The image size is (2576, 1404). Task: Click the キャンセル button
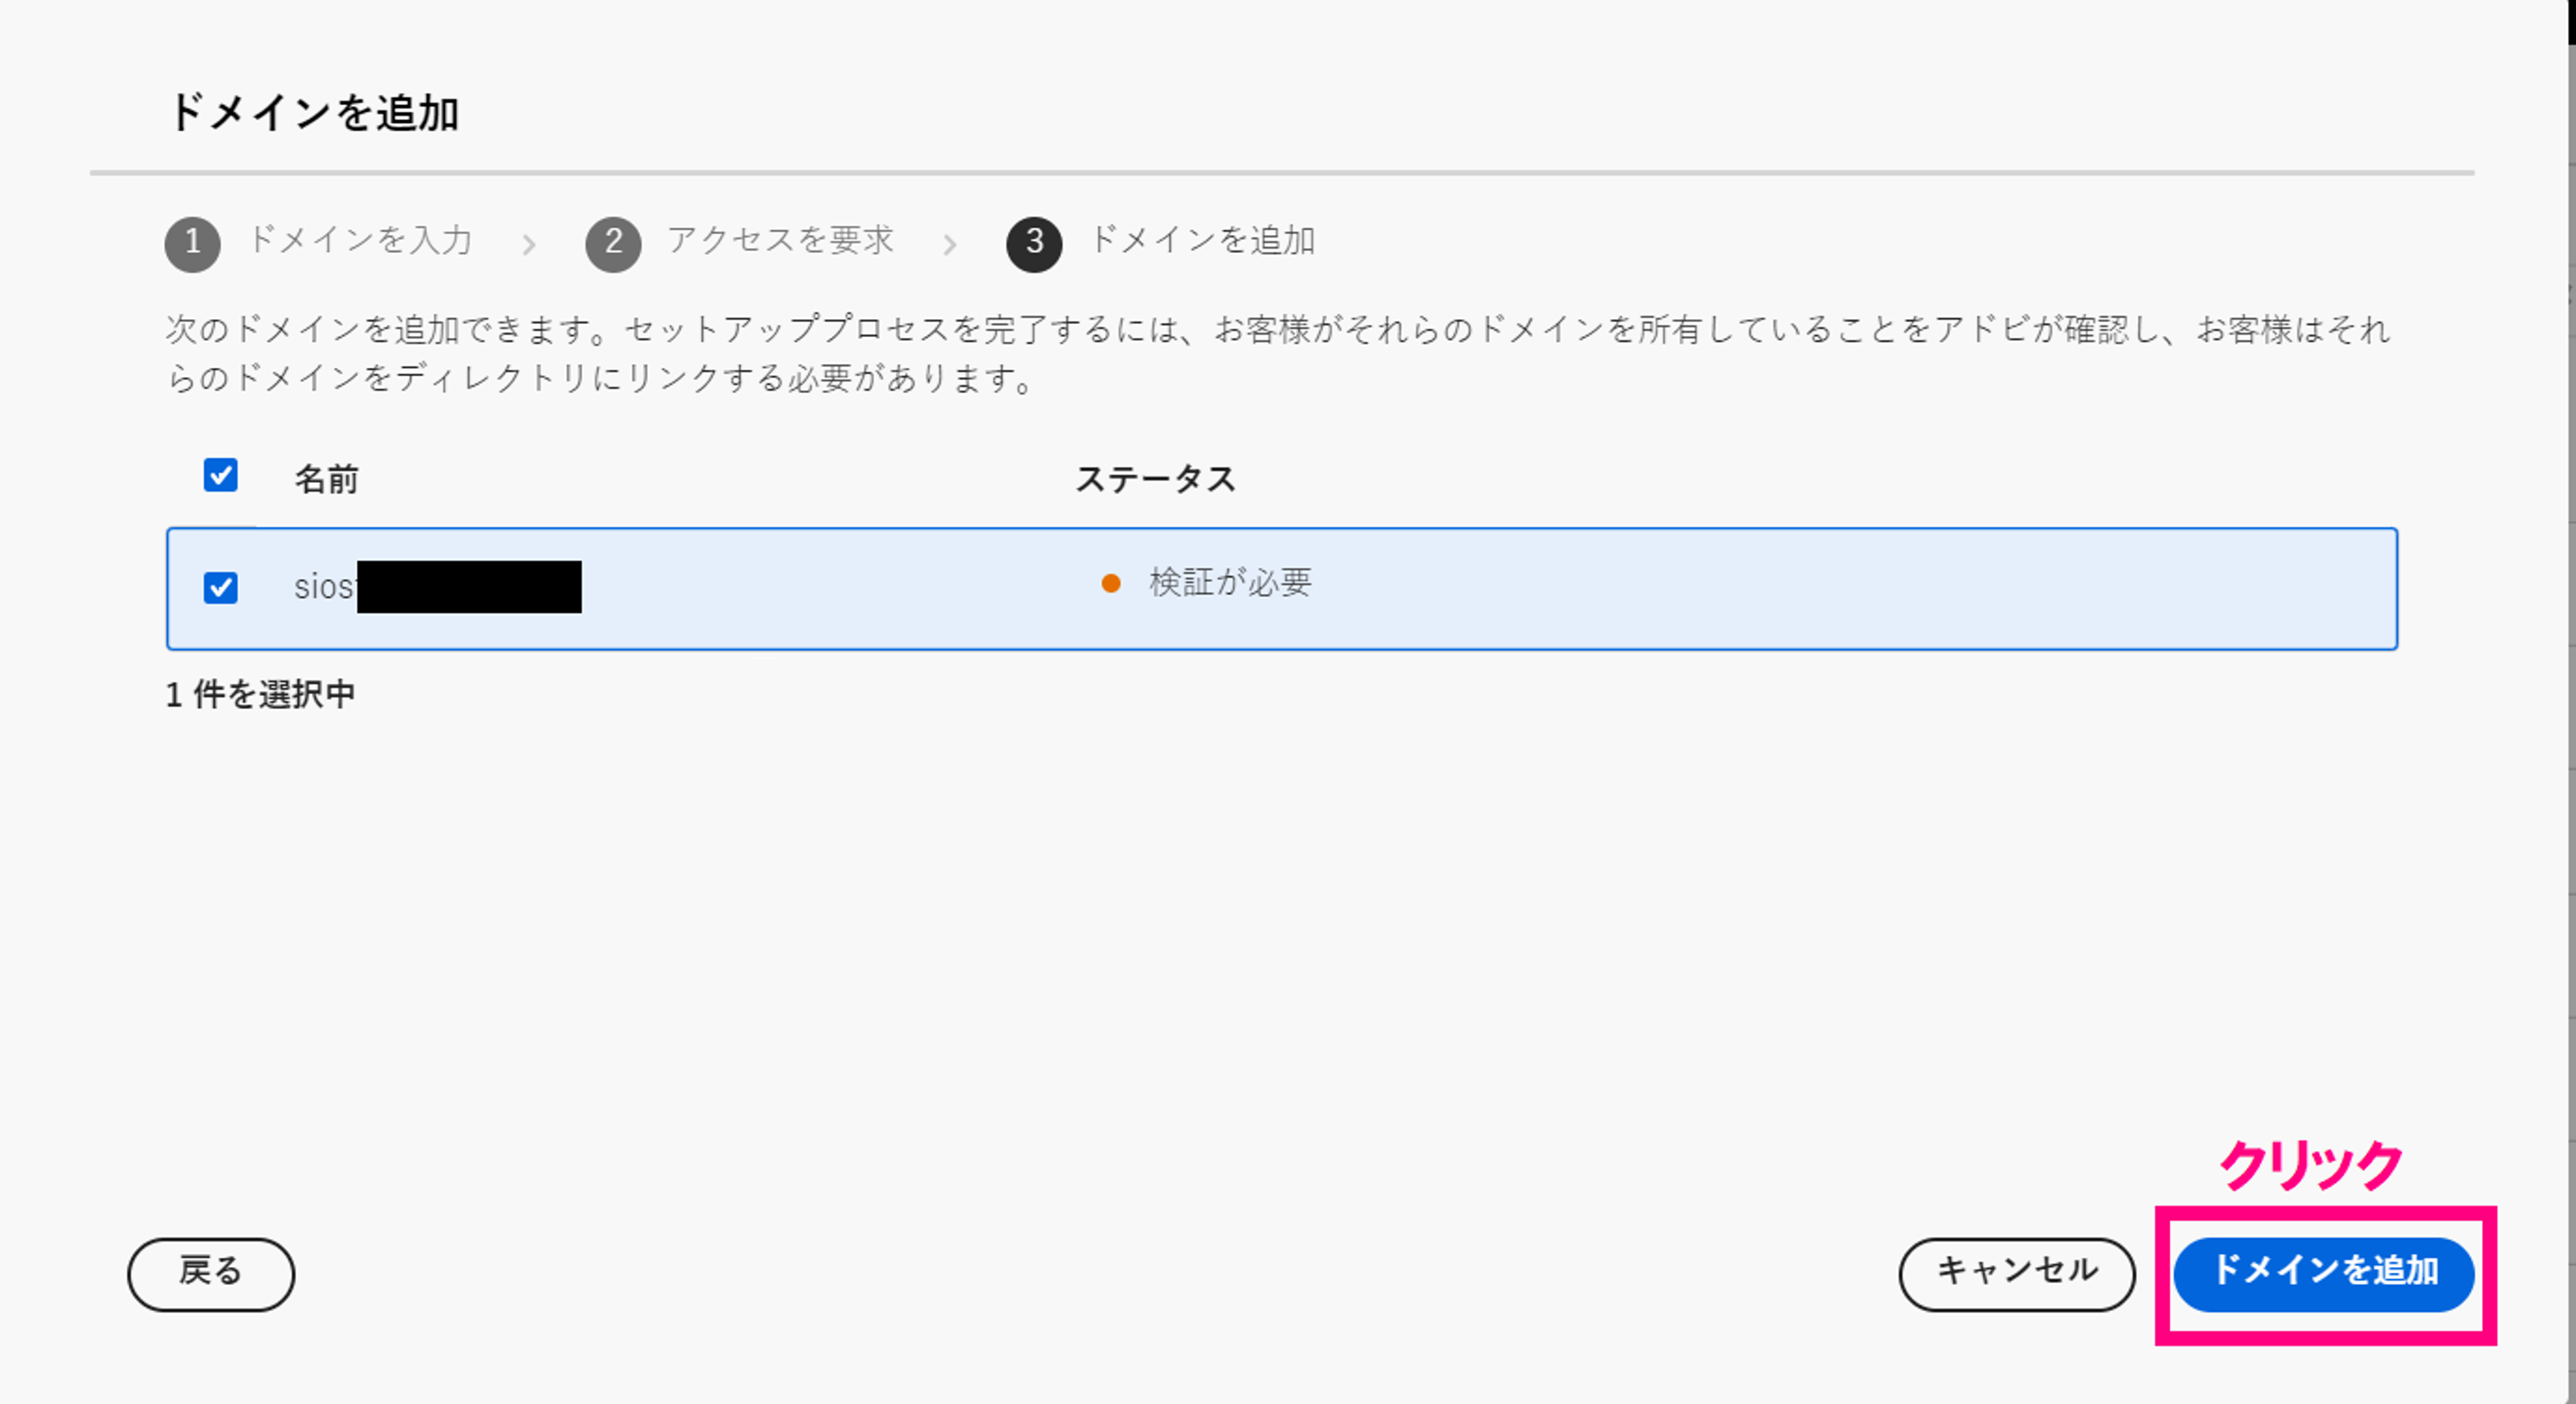(x=2017, y=1274)
